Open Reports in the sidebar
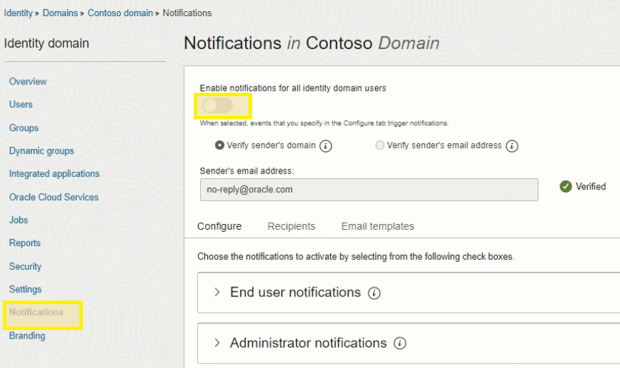 25,243
